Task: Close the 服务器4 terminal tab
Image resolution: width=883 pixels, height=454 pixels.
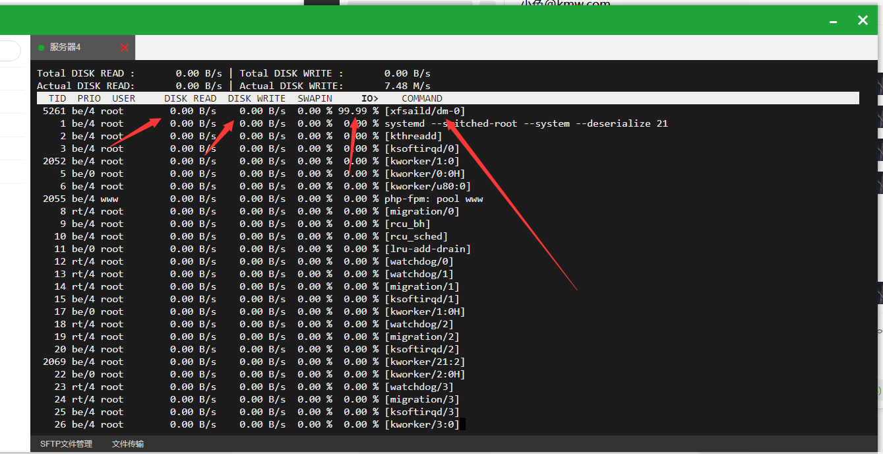Action: [x=125, y=48]
